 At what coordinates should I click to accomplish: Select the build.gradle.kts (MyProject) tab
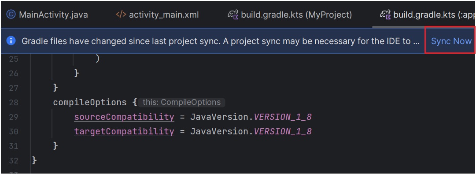coord(290,14)
